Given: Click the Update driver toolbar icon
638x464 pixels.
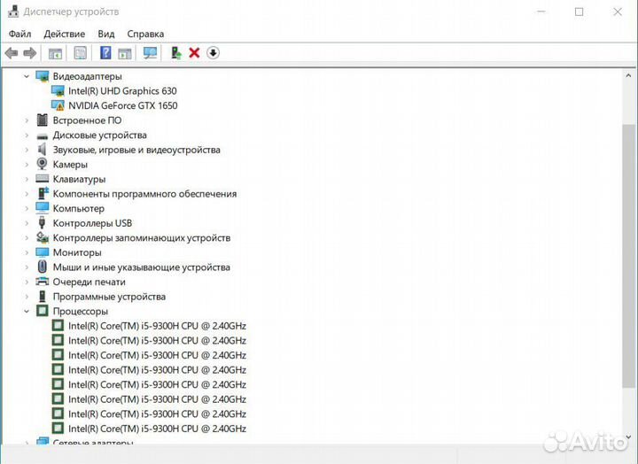Looking at the screenshot, I should pyautogui.click(x=176, y=53).
